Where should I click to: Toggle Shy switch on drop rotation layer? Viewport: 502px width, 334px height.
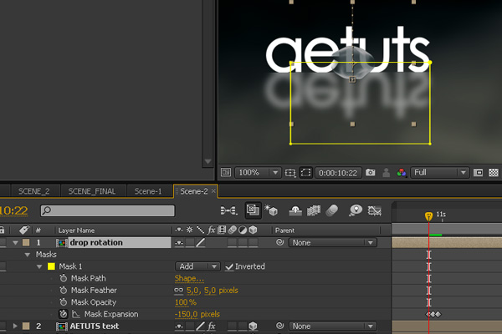(179, 243)
